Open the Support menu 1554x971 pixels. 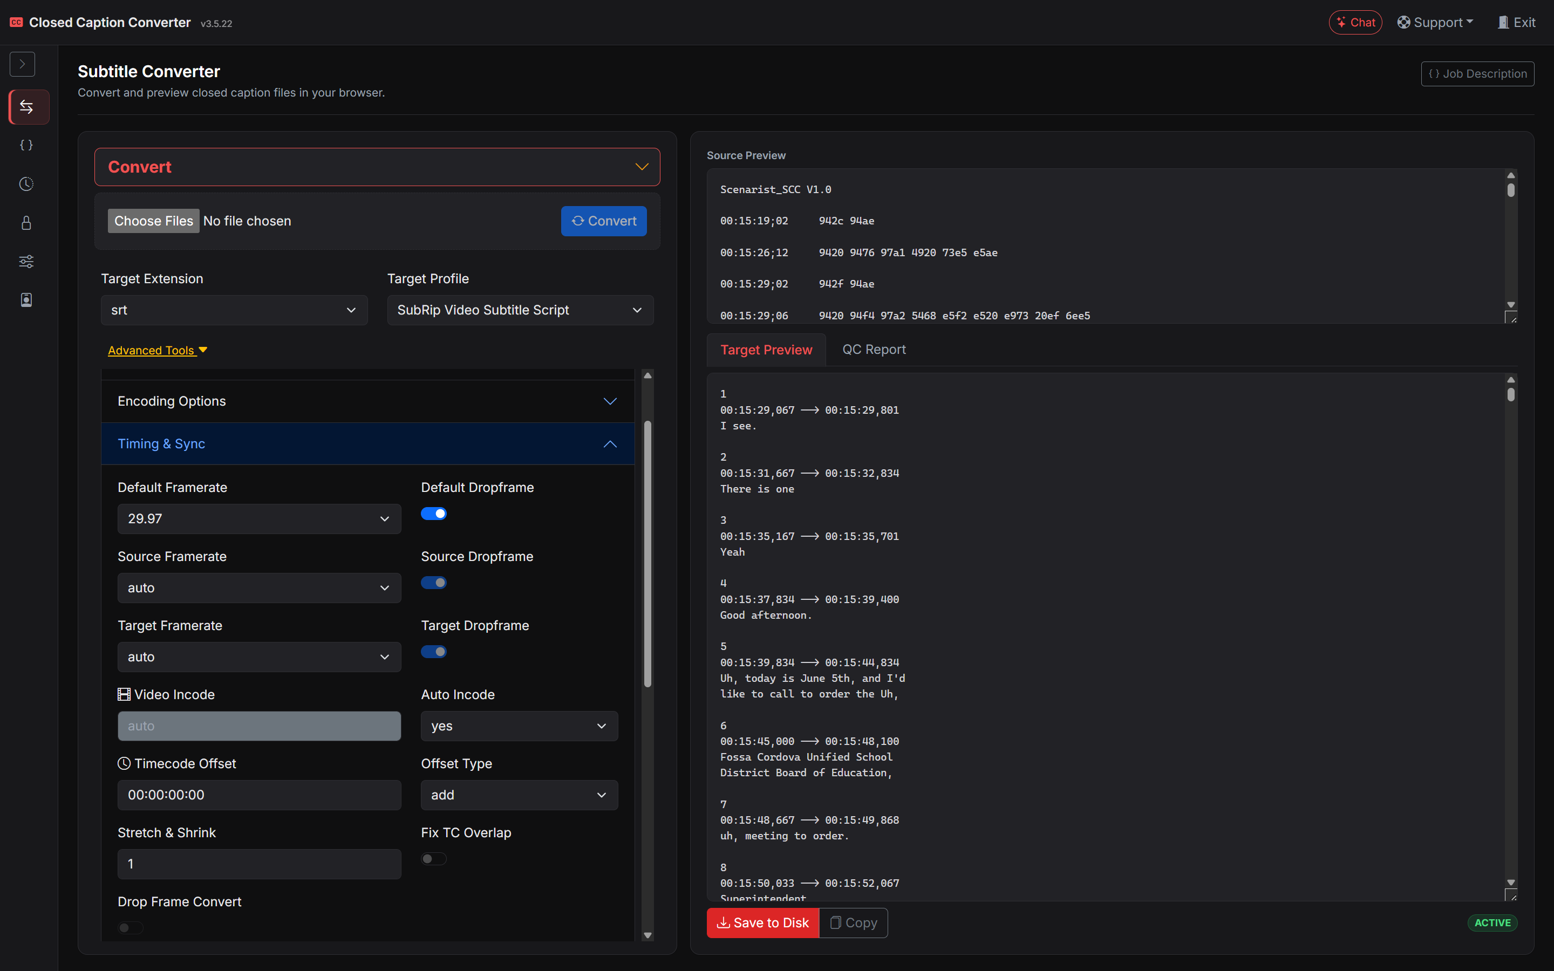click(1435, 23)
